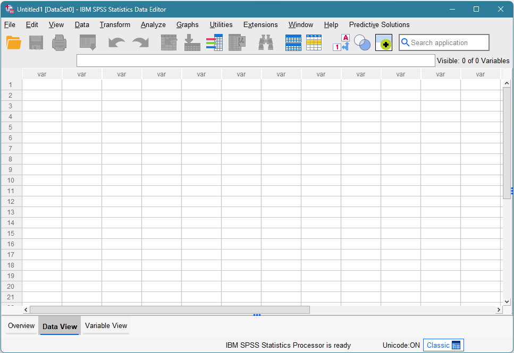Image resolution: width=514 pixels, height=353 pixels.
Task: Click the "IBM SPSS Statistics Processor is ready" status
Action: tap(288, 345)
